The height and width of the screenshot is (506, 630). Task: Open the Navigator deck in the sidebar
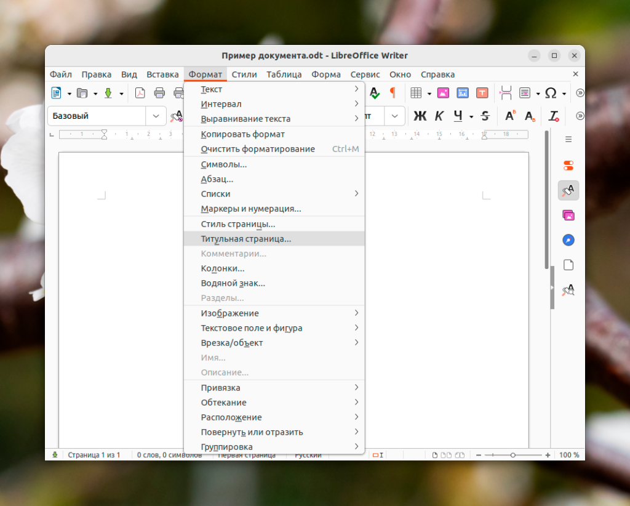(x=568, y=240)
